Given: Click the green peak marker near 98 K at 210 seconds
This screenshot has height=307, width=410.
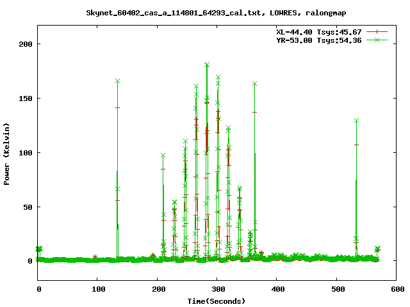Looking at the screenshot, I should click(163, 155).
